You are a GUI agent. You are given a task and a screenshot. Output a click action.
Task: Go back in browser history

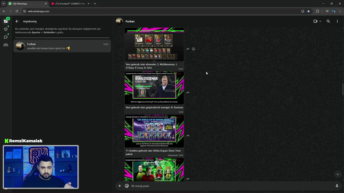[x=4, y=11]
